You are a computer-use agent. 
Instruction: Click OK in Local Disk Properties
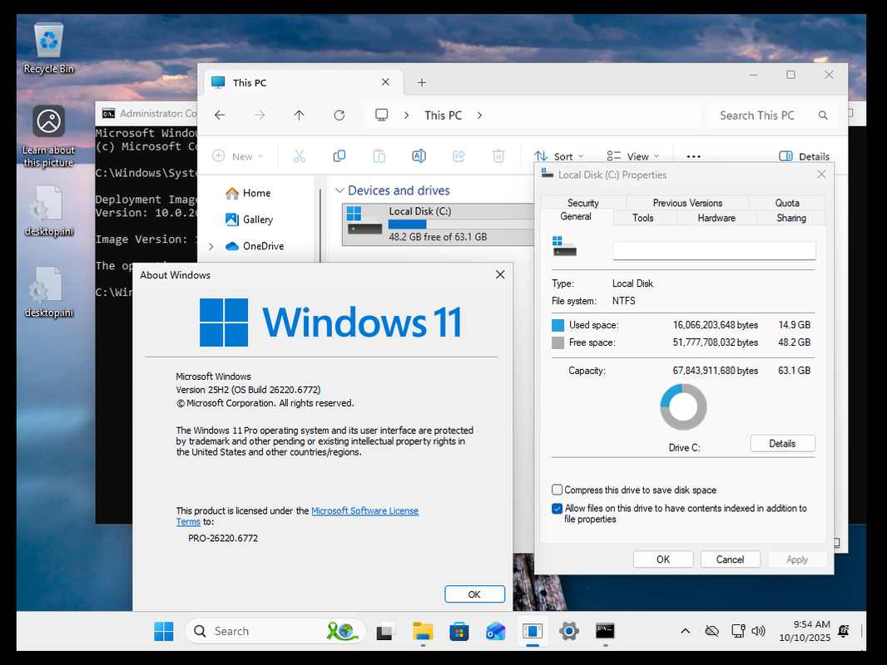pyautogui.click(x=663, y=559)
